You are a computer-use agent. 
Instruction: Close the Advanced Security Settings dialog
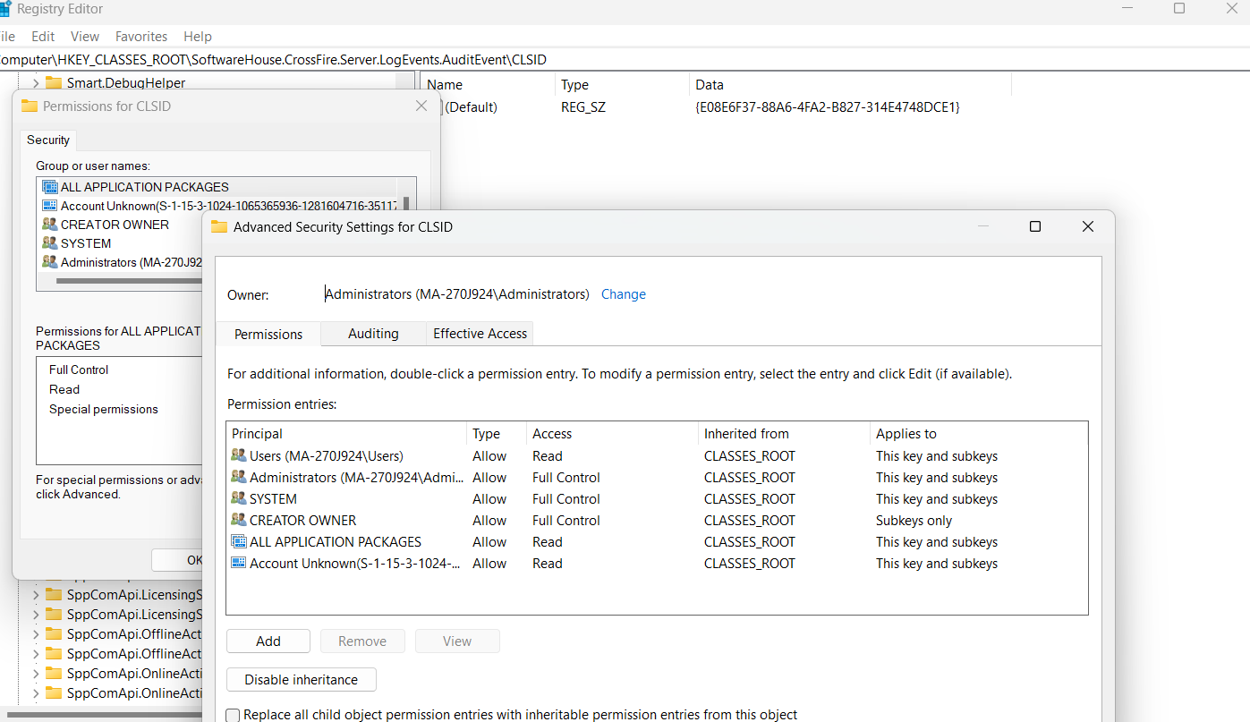[1088, 226]
